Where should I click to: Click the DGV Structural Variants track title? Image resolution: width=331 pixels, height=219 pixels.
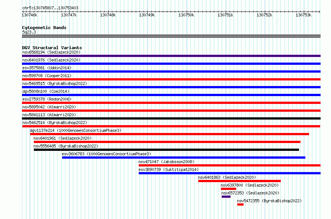point(52,48)
